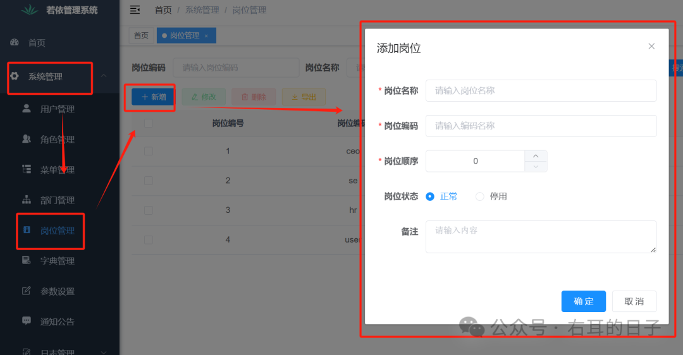
Task: Click the hamburger sidebar collapse icon
Action: coord(135,9)
